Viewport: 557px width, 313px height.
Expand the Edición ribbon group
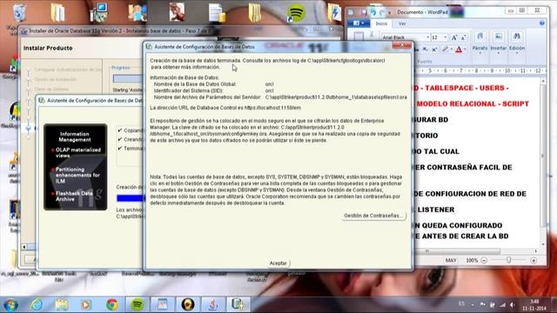517,43
